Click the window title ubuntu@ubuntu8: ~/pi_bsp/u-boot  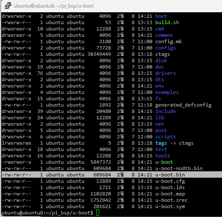54,6
